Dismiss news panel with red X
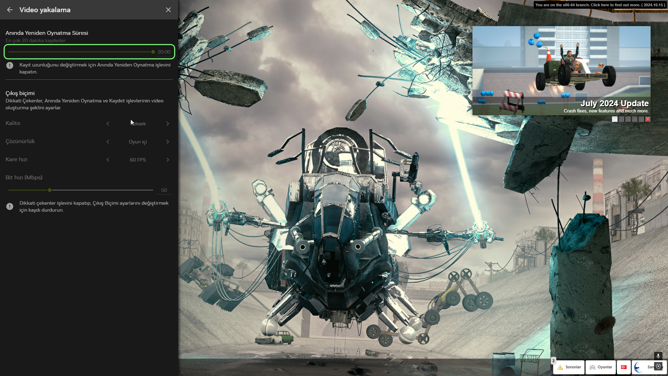668x376 pixels. (x=648, y=119)
